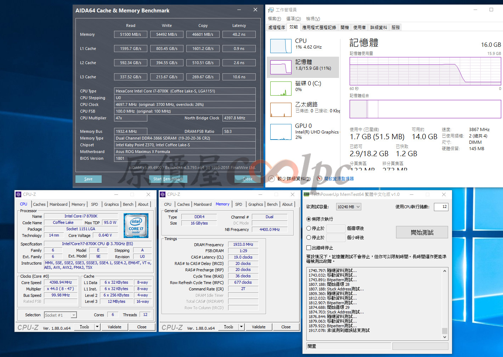Click the fewer details arrow icon in Task Manager

pyautogui.click(x=272, y=178)
